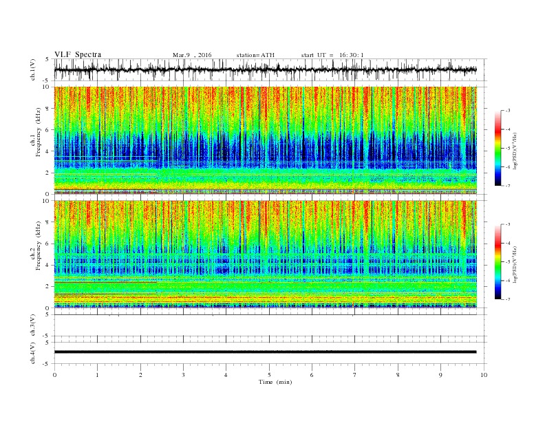The height and width of the screenshot is (421, 545).
Task: Click the "6" tick label on time axis
Action: click(x=312, y=375)
